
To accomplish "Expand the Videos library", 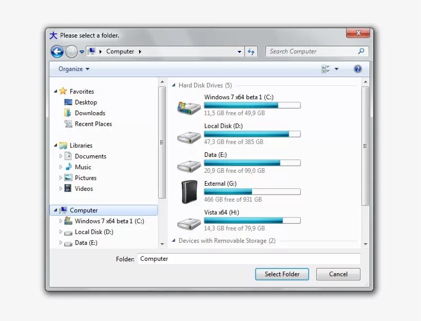I will [x=61, y=188].
